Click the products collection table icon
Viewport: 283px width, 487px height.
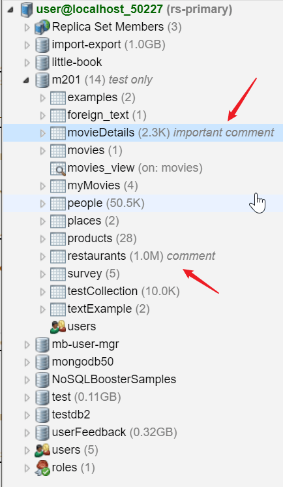coord(58,239)
